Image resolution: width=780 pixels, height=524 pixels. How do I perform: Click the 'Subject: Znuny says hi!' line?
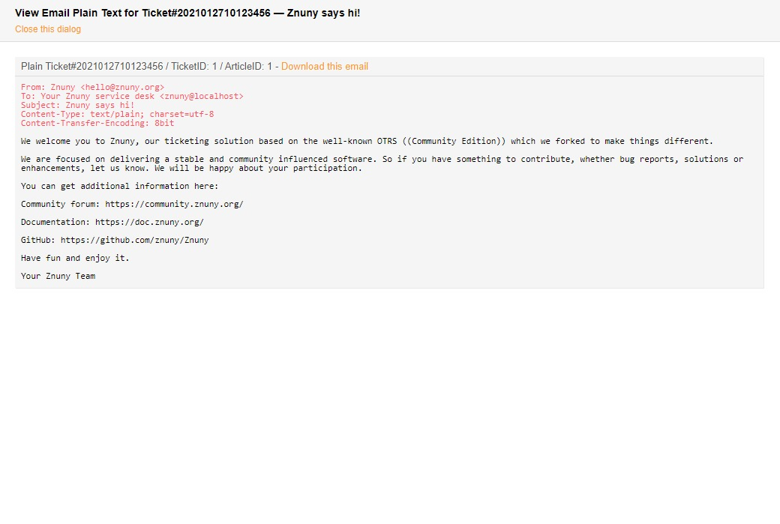click(78, 106)
